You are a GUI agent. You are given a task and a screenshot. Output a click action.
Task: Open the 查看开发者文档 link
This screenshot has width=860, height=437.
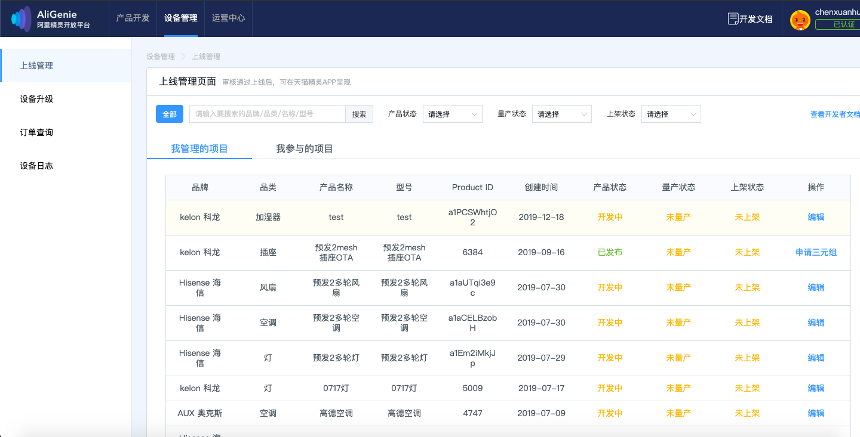835,114
